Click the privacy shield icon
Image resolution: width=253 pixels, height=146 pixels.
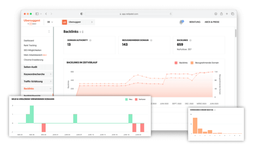tap(82, 14)
